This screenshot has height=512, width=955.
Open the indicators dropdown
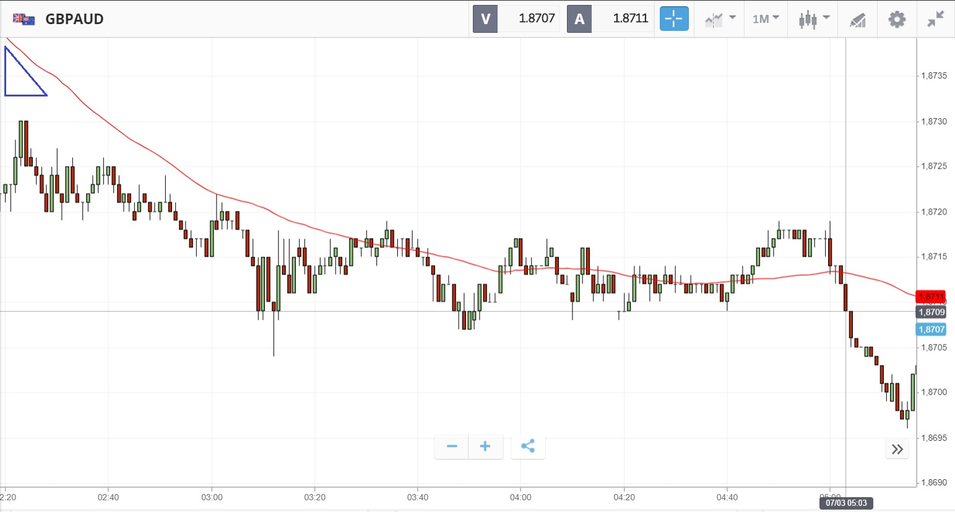click(x=719, y=19)
